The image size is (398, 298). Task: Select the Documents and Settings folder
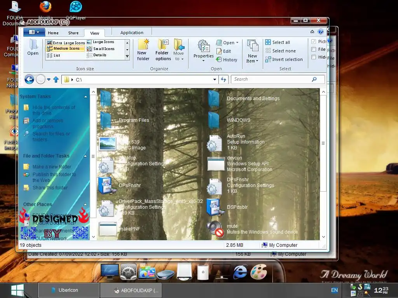click(x=244, y=99)
